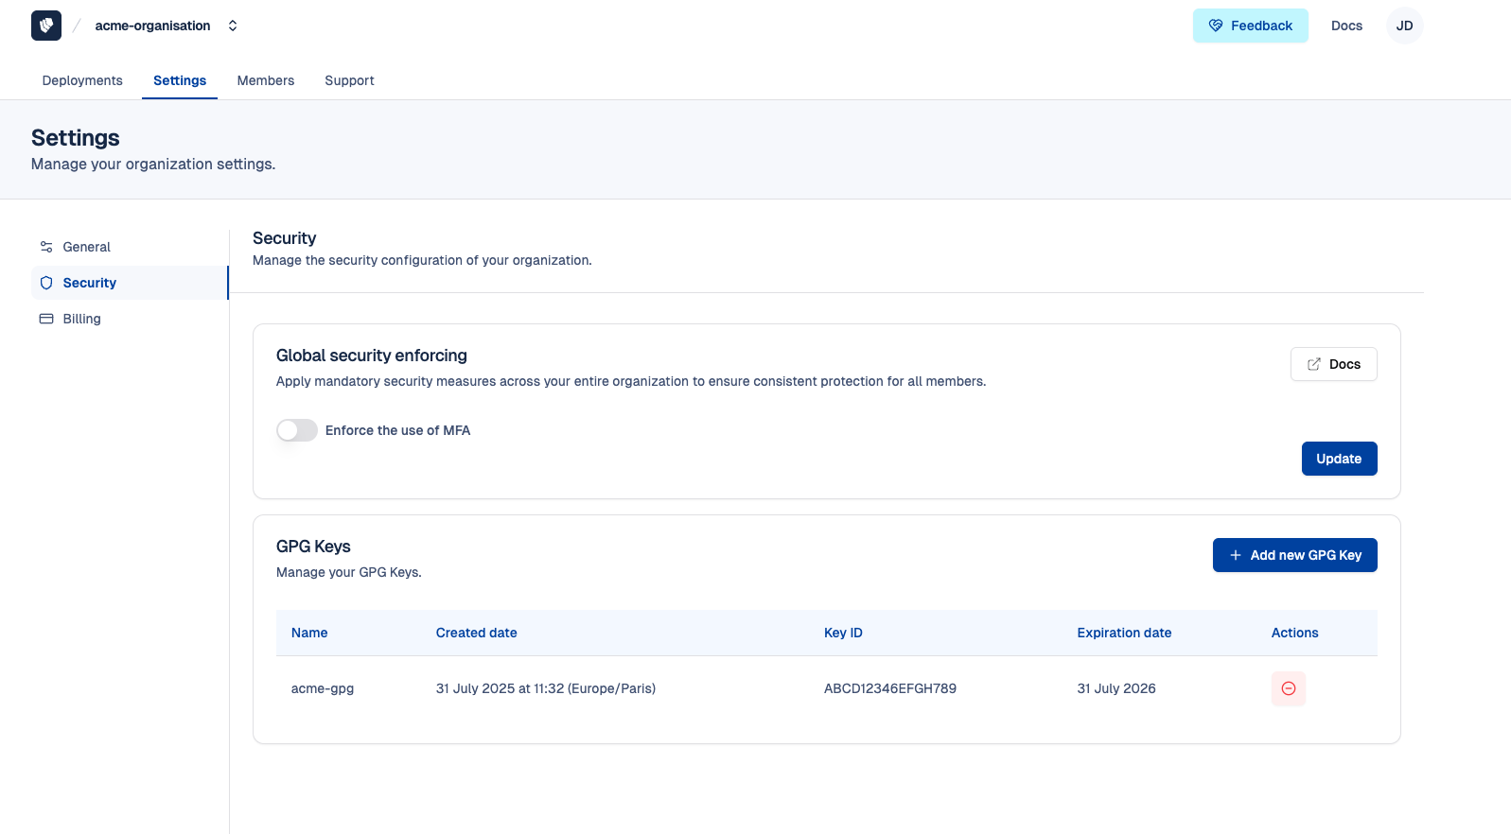Image resolution: width=1511 pixels, height=834 pixels.
Task: Open the Support tab
Action: (x=349, y=80)
